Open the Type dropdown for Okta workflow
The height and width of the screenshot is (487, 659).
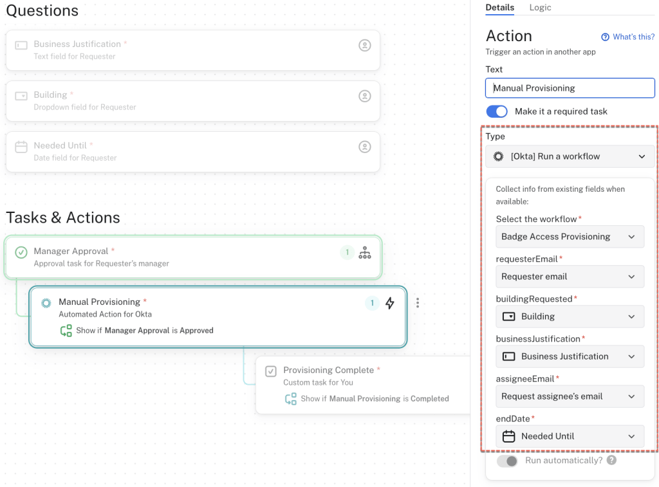[570, 156]
